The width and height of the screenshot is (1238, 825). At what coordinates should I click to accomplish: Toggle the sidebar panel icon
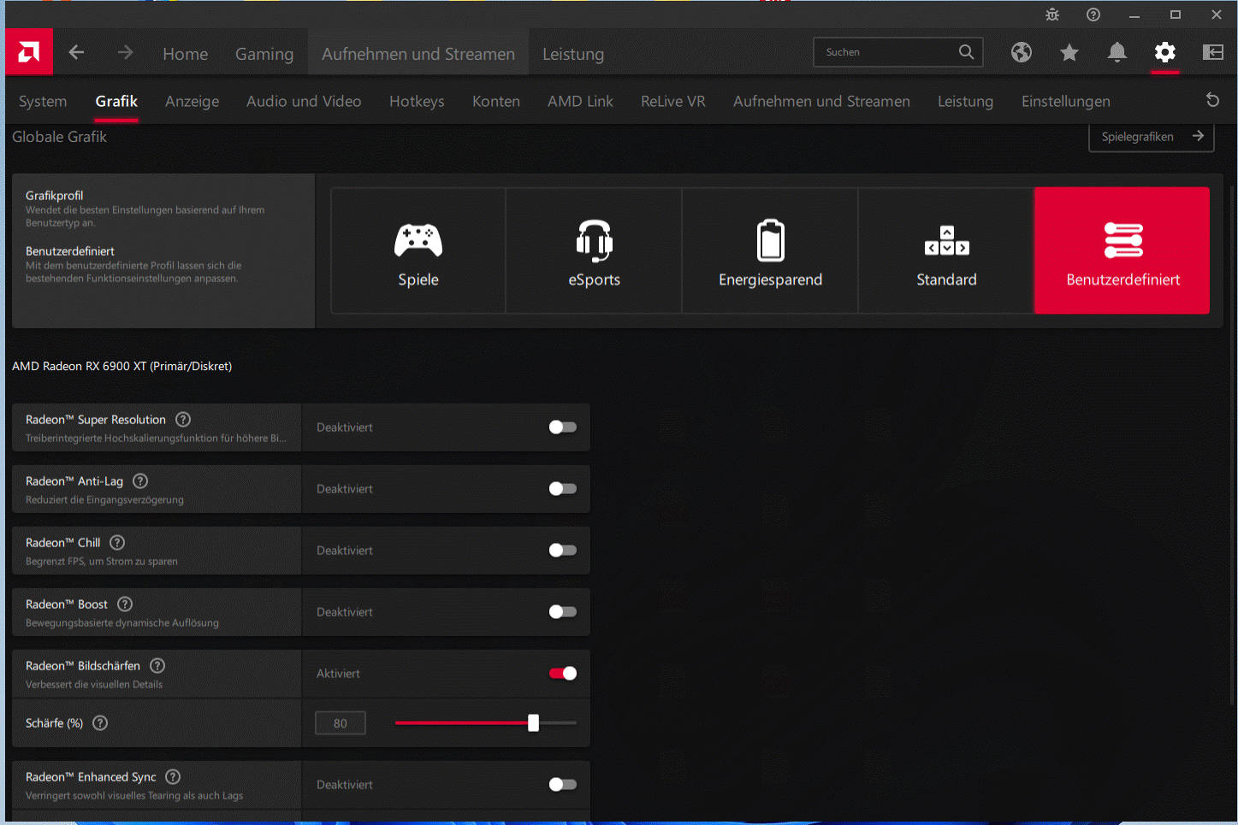(1213, 52)
